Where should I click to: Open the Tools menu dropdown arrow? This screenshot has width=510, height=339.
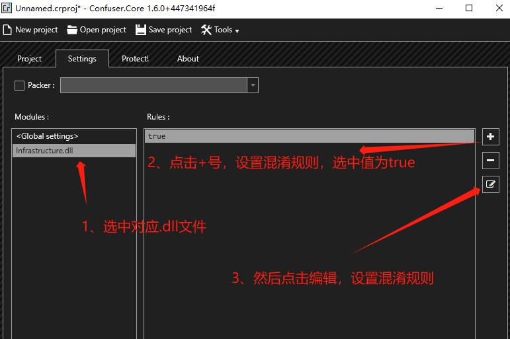237,30
